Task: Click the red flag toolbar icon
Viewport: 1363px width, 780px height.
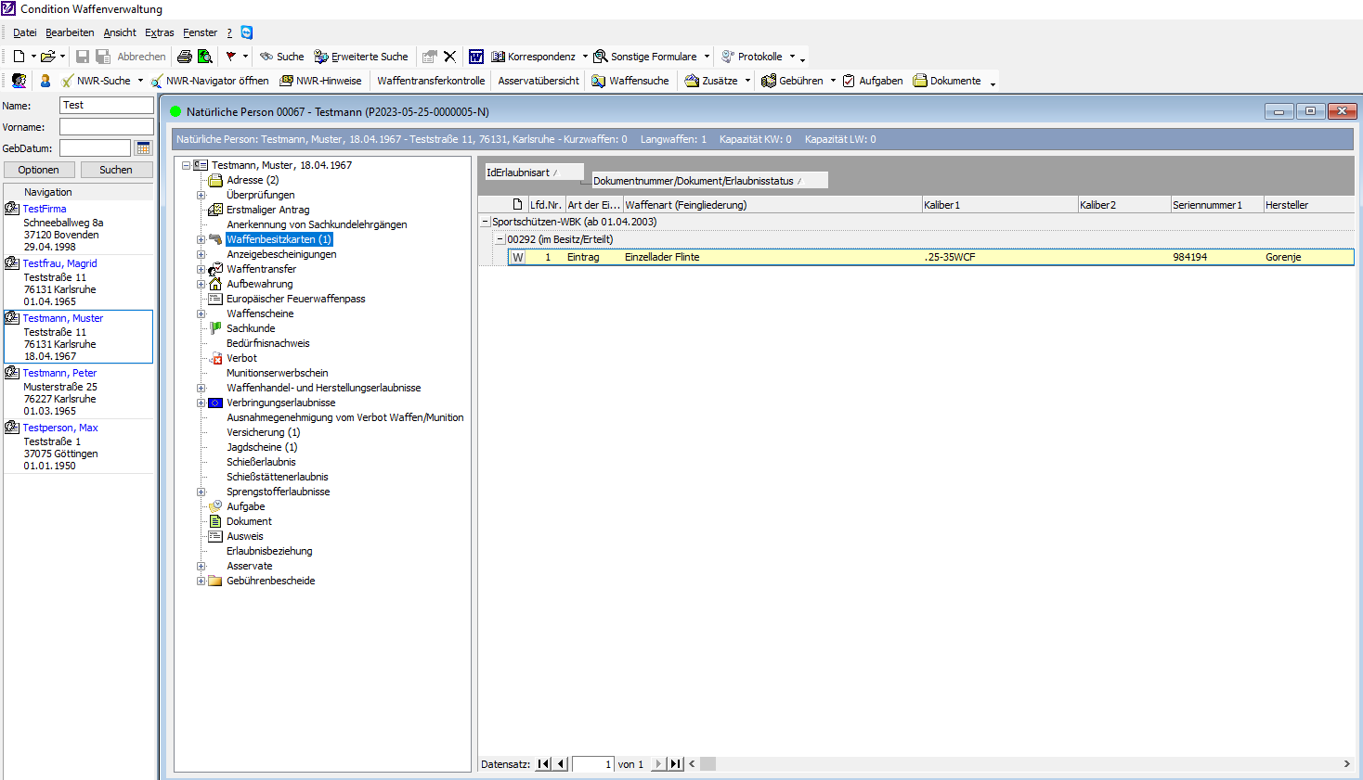Action: tap(230, 57)
